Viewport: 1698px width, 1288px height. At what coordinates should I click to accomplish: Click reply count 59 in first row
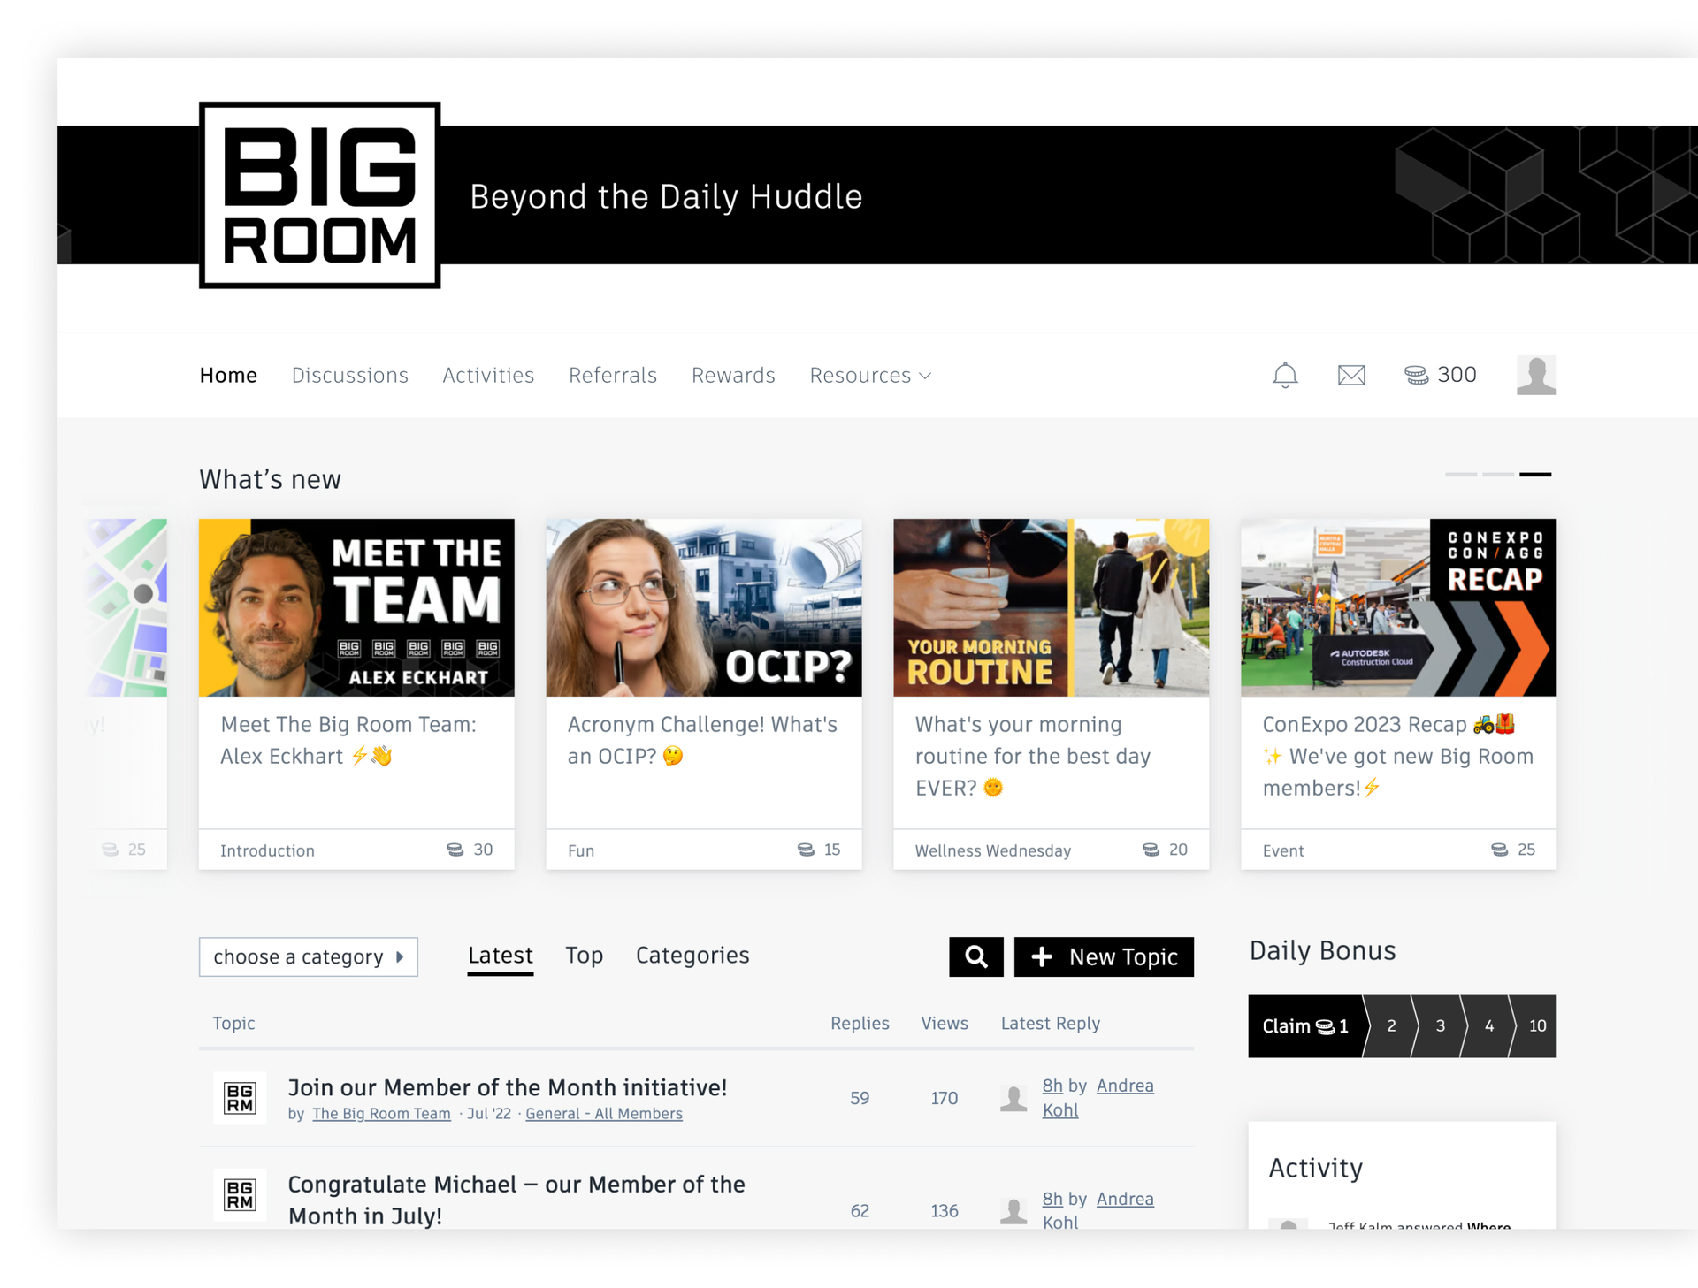860,1098
